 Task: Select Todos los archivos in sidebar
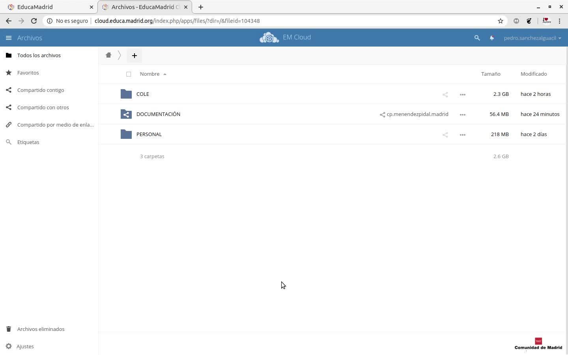tap(49, 55)
